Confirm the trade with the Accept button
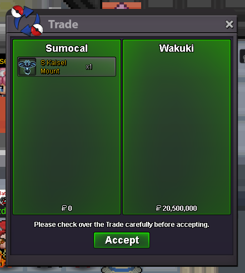The height and width of the screenshot is (273, 245). coord(122,240)
